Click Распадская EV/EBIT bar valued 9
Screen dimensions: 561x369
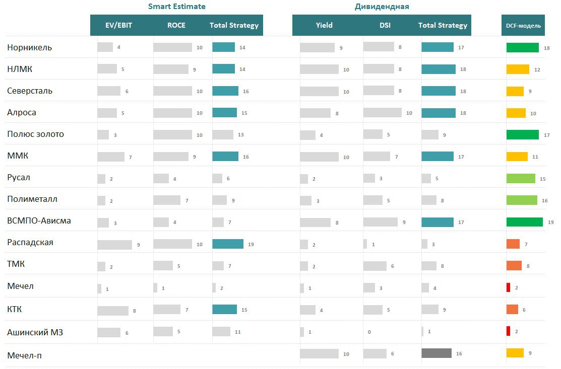click(x=114, y=245)
